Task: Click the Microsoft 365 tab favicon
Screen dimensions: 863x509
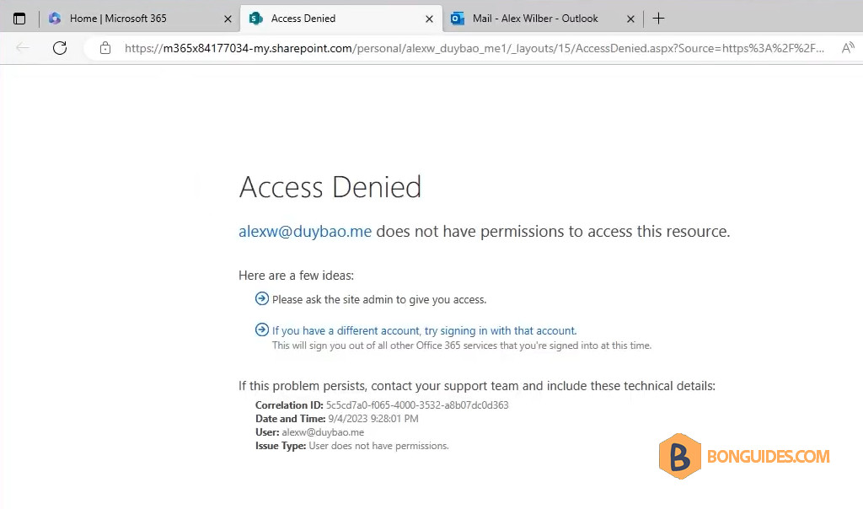Action: 55,19
